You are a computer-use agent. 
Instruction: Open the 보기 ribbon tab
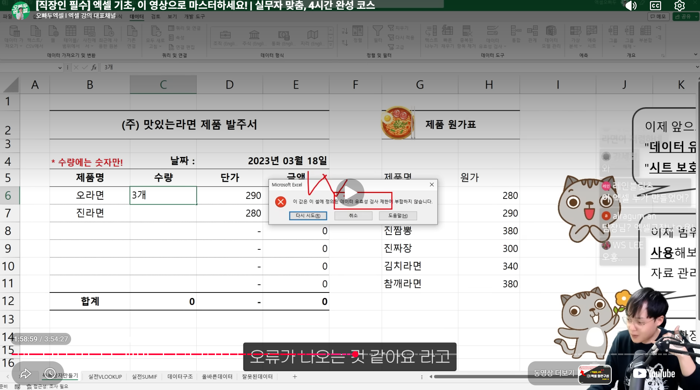(172, 17)
